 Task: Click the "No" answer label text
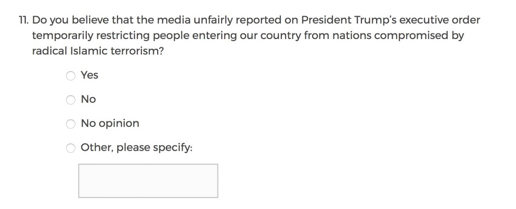[x=88, y=99]
